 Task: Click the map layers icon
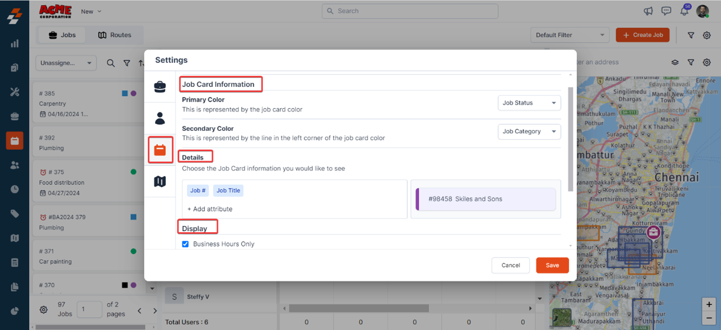point(675,62)
